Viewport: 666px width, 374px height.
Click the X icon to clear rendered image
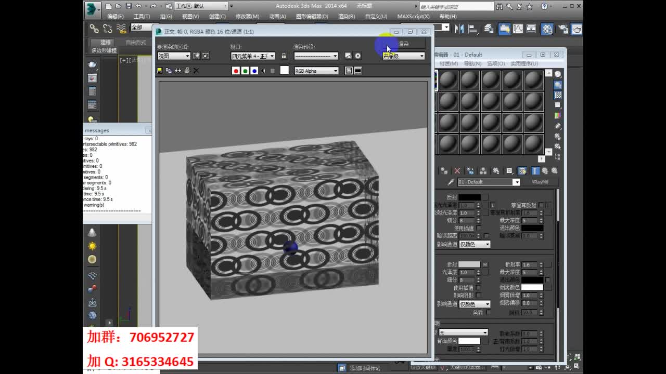[196, 71]
